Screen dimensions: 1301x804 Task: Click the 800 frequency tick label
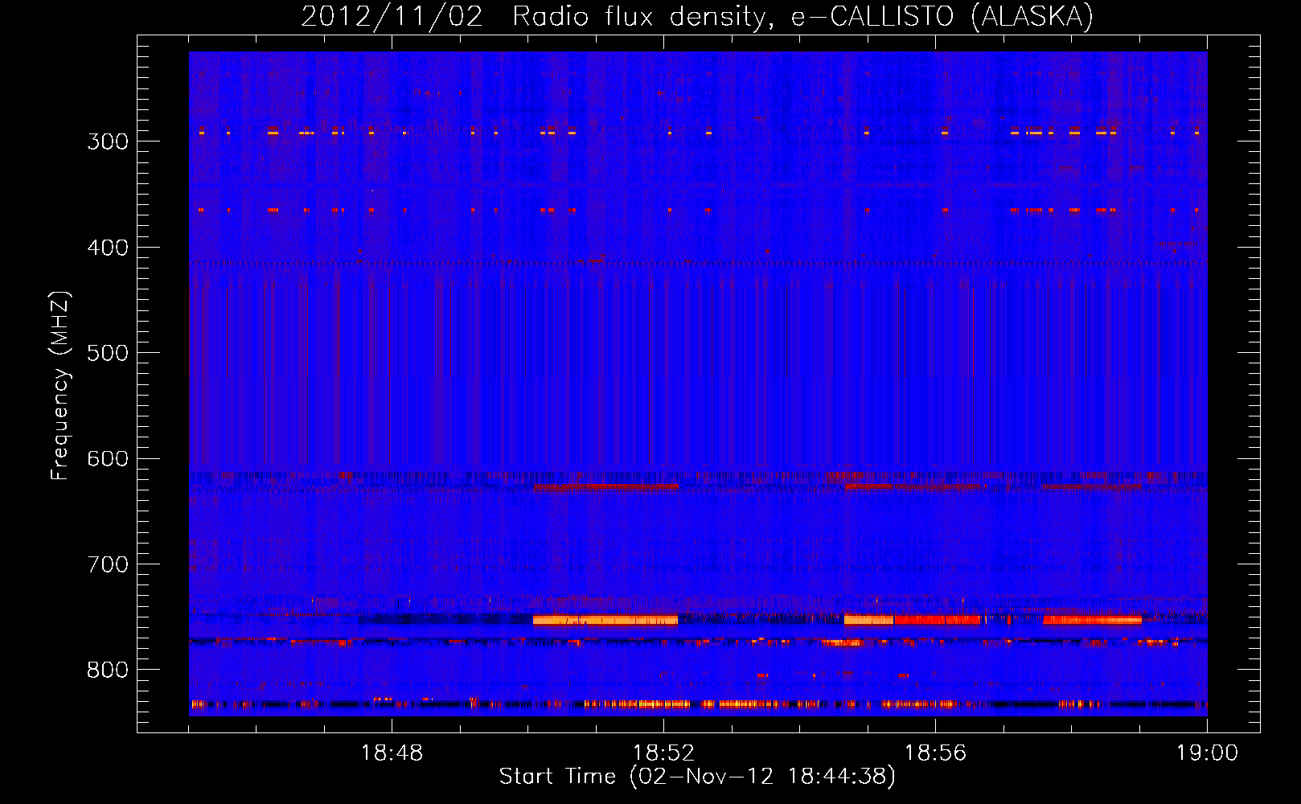coord(108,671)
